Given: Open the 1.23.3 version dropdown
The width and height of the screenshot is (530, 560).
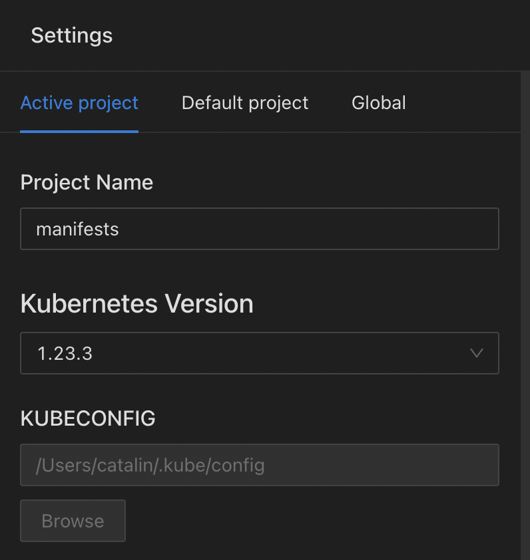Looking at the screenshot, I should (x=260, y=353).
